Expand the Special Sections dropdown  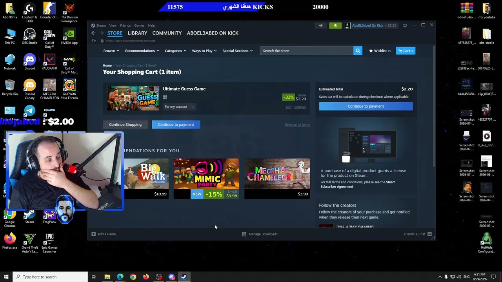[x=237, y=51]
